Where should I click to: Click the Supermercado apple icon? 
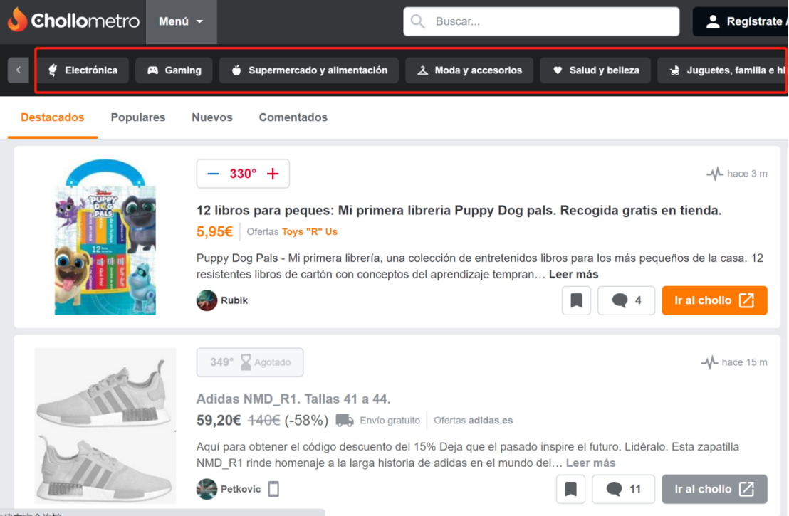[x=236, y=70]
